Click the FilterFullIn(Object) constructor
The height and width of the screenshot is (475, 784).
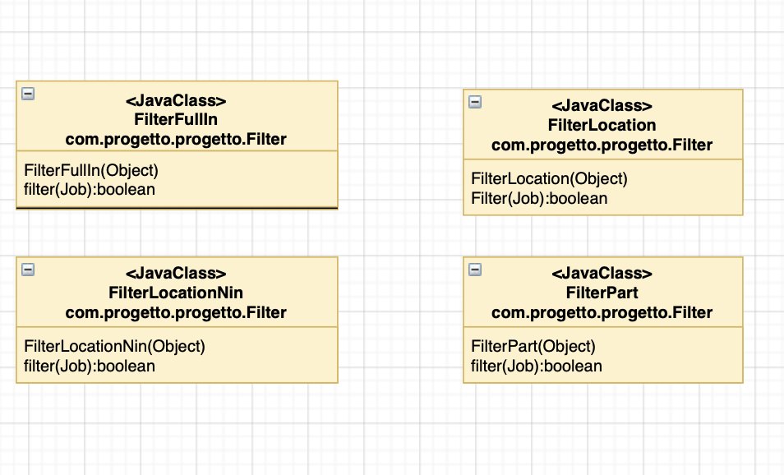pyautogui.click(x=91, y=170)
